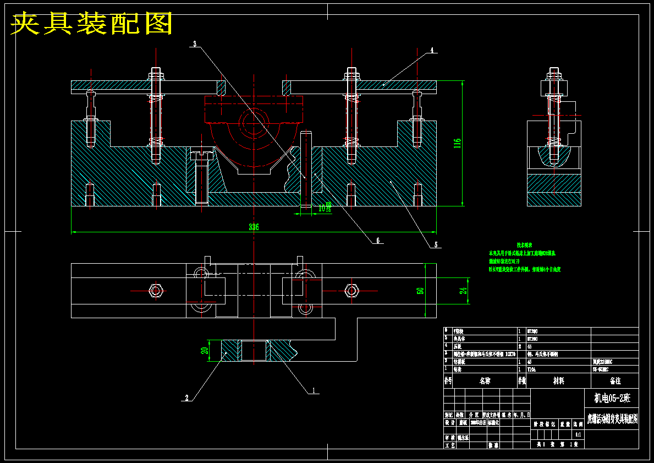Screen dimensions: 654x463
Task: Click part callout number "3" above the main view
Action: [x=194, y=43]
